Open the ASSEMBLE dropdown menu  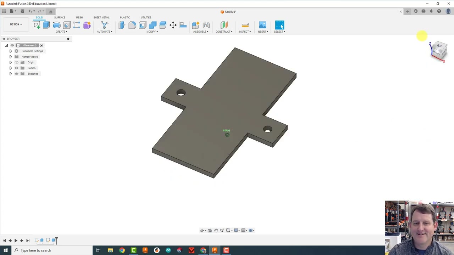point(201,32)
